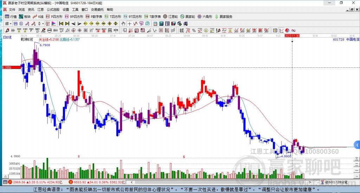Select the percent % retracement tool
This screenshot has width=360, height=193.
[x=194, y=31]
